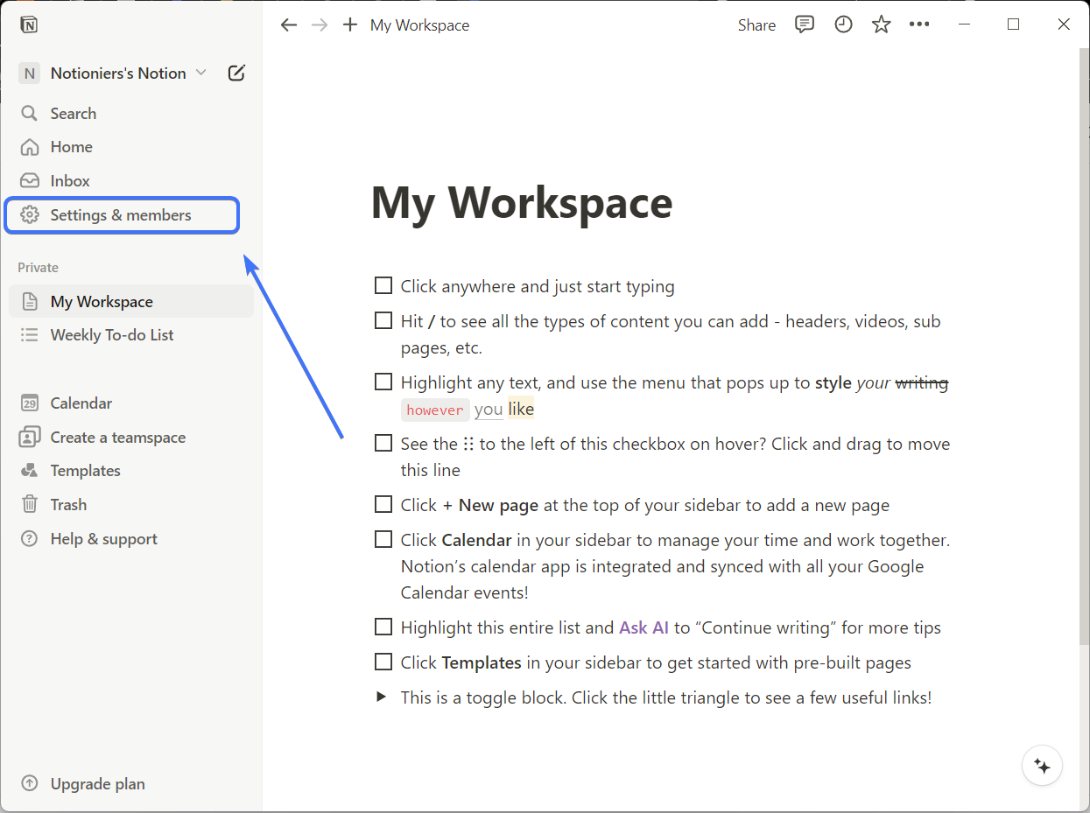
Task: Click the forward navigation arrow
Action: point(319,25)
